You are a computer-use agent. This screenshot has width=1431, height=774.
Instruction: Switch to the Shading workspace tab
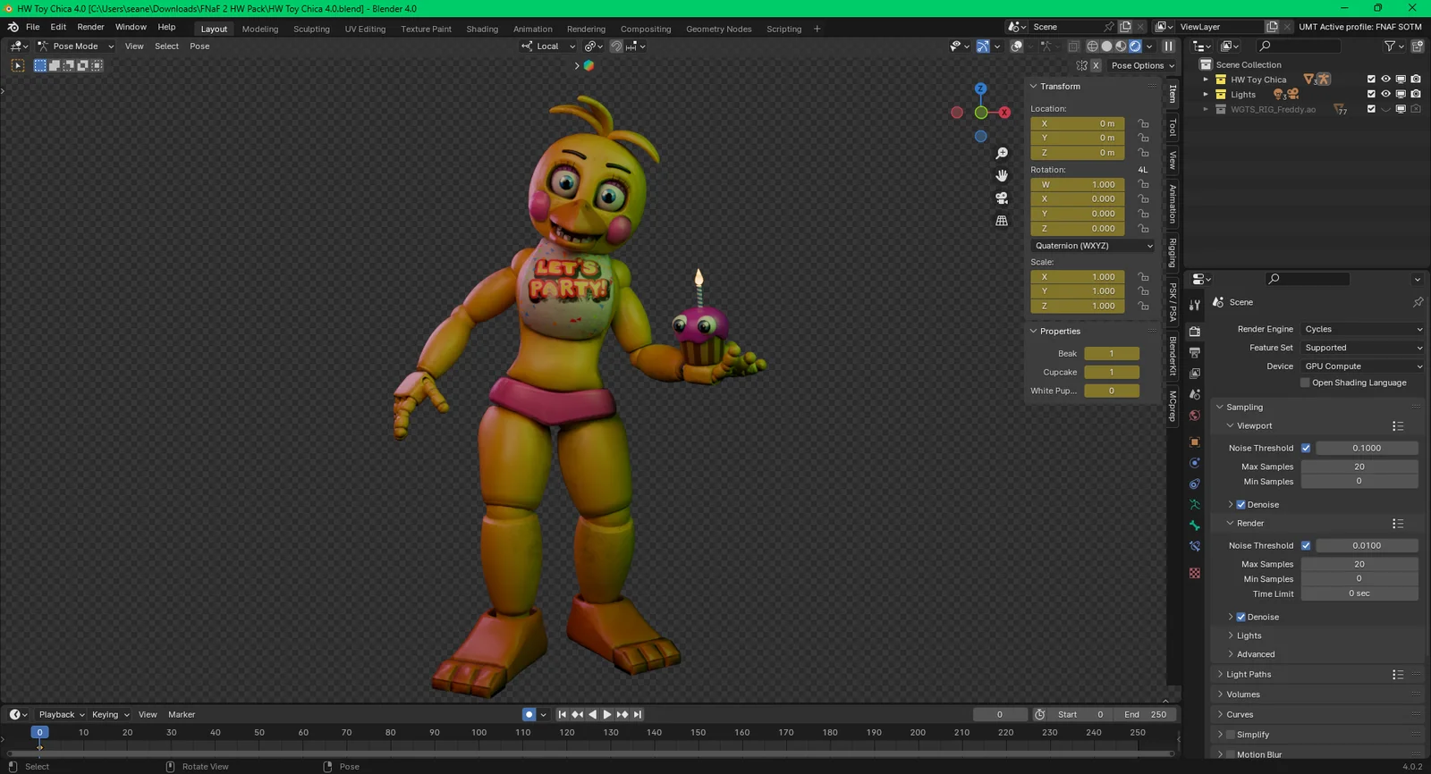(x=482, y=29)
